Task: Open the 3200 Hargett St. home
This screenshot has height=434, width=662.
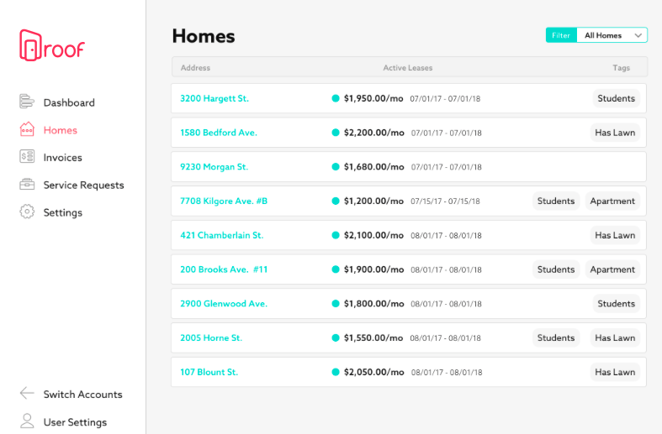Action: point(214,98)
